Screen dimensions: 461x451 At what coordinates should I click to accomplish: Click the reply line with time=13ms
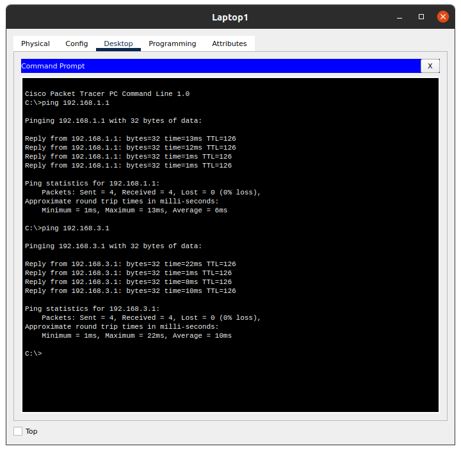pyautogui.click(x=130, y=139)
